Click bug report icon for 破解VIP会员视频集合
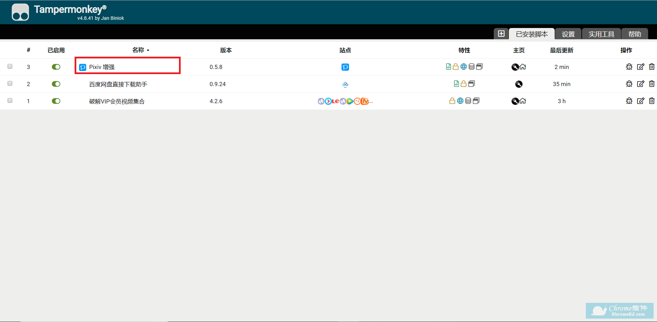 [629, 101]
